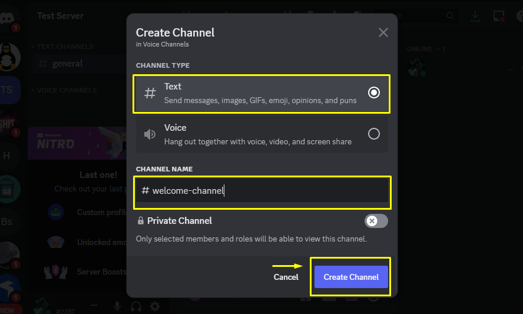Close the Create Channel dialog with X

(x=383, y=32)
